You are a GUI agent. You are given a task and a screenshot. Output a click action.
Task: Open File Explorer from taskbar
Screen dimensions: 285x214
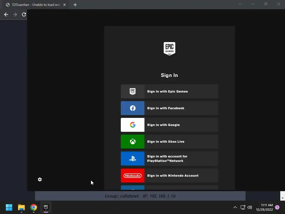(x=21, y=207)
